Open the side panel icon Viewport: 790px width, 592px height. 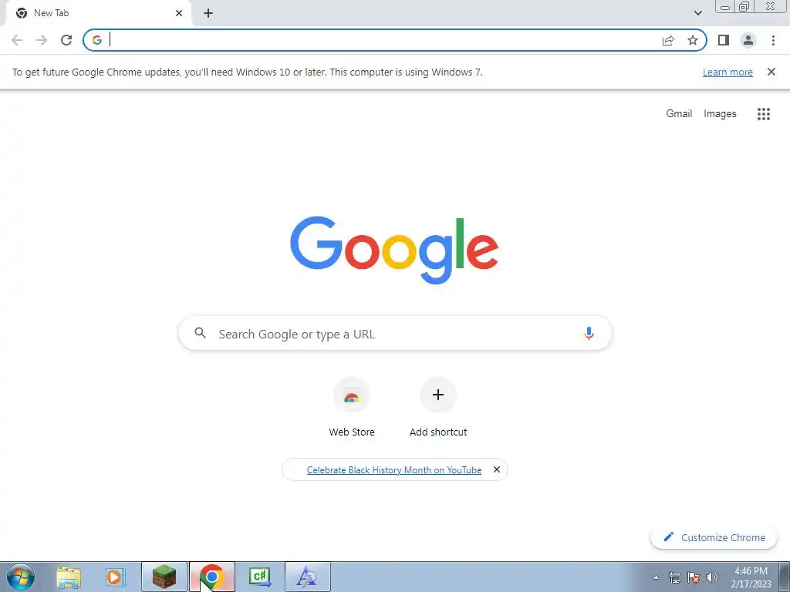(724, 40)
